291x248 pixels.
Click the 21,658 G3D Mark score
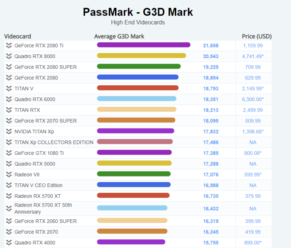(x=211, y=45)
